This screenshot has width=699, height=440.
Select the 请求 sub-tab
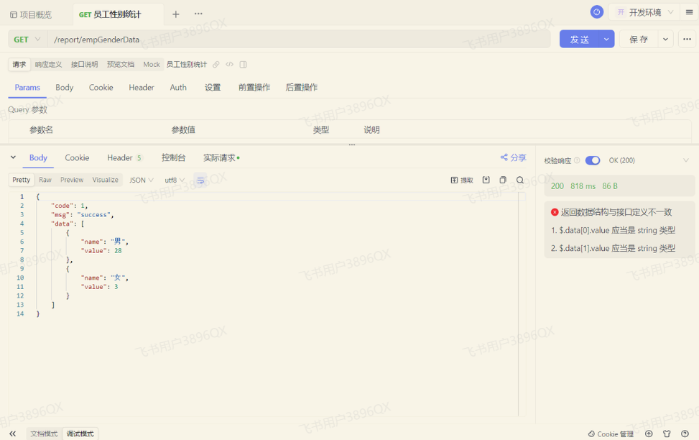tap(19, 64)
